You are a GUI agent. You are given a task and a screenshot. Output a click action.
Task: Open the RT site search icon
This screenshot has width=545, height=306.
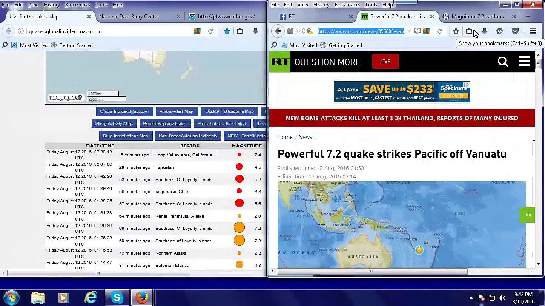click(x=503, y=62)
